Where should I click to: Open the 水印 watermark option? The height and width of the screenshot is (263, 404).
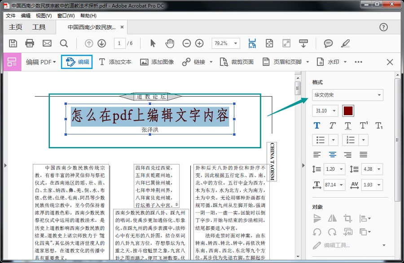[328, 62]
